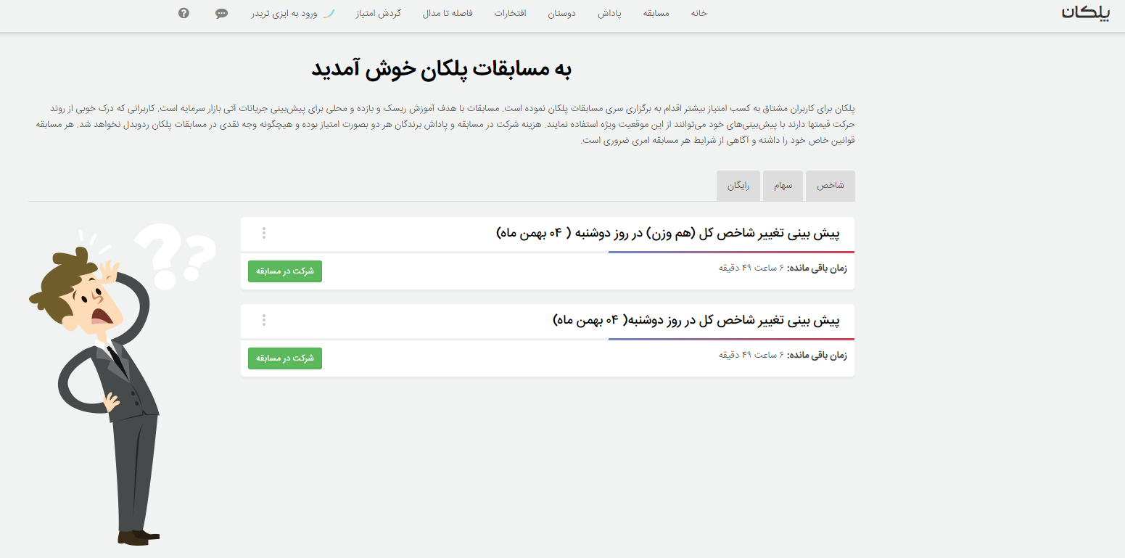Image resolution: width=1125 pixels, height=558 pixels.
Task: Open the گردش امتیاز menu item
Action: (x=378, y=14)
